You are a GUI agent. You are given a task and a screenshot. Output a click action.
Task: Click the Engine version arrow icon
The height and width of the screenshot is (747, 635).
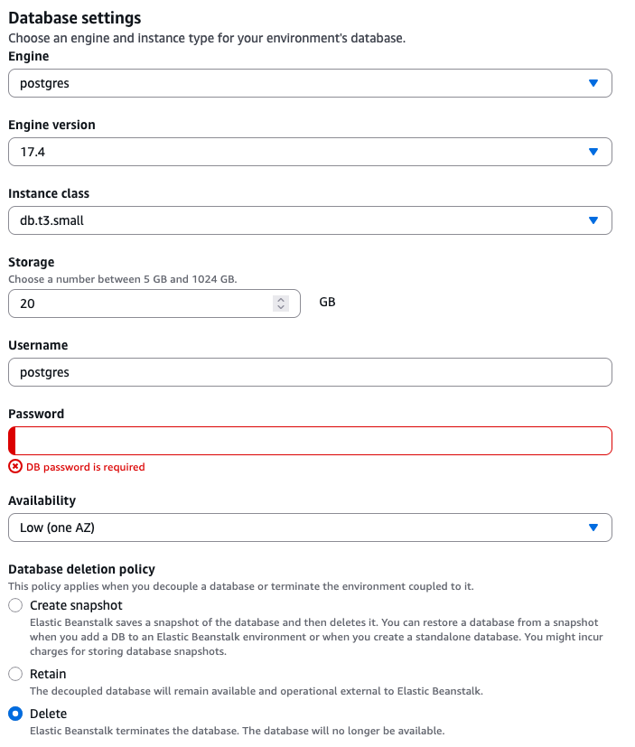click(x=593, y=152)
